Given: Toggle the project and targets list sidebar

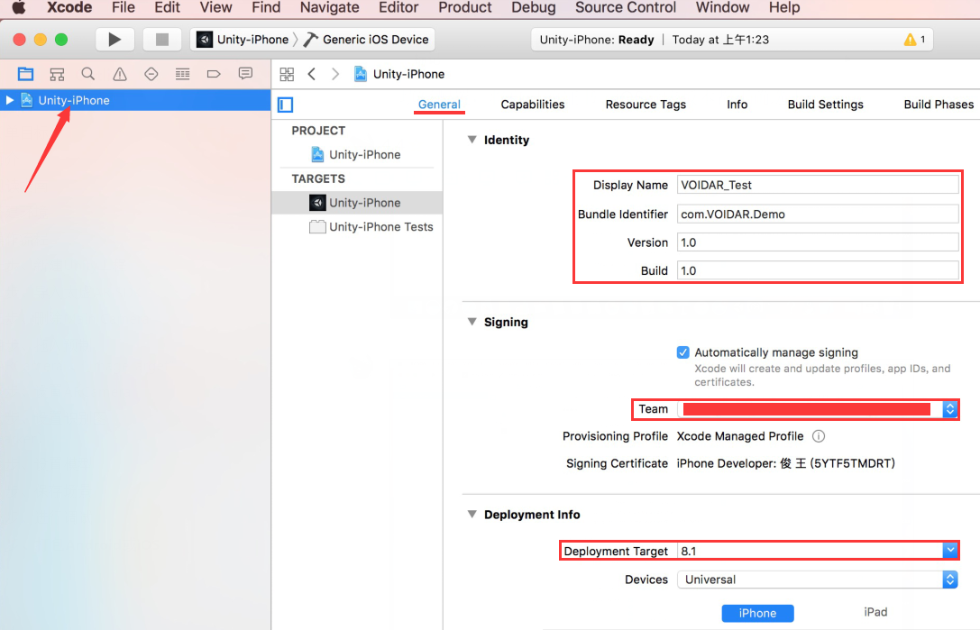Looking at the screenshot, I should 286,105.
